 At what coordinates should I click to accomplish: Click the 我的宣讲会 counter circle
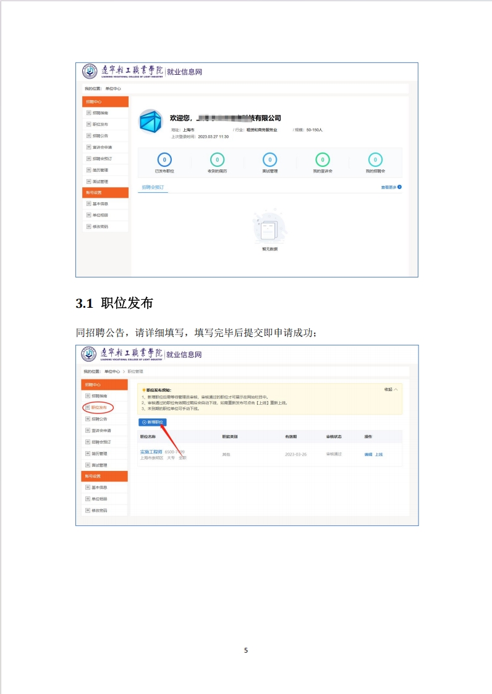pyautogui.click(x=323, y=160)
